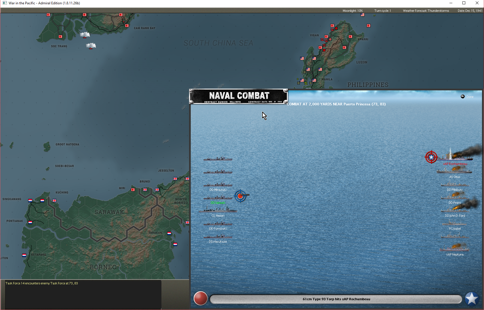
Task: Click the Brunei label on map
Action: pyautogui.click(x=145, y=182)
